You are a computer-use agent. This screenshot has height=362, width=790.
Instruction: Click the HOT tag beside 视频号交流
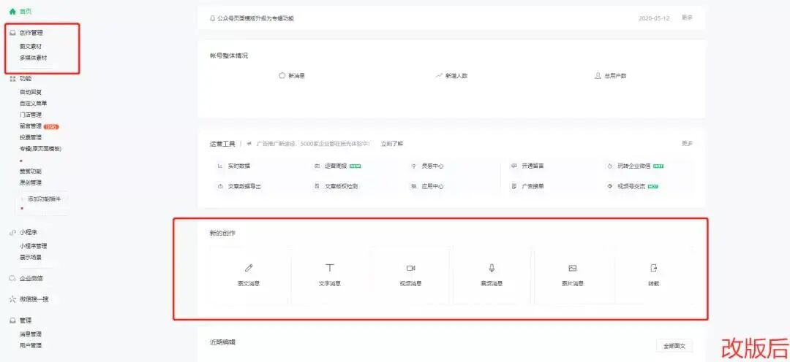tap(653, 187)
